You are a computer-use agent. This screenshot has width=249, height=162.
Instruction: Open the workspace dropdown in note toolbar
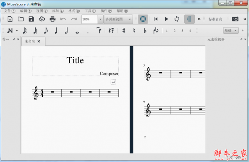231,30
